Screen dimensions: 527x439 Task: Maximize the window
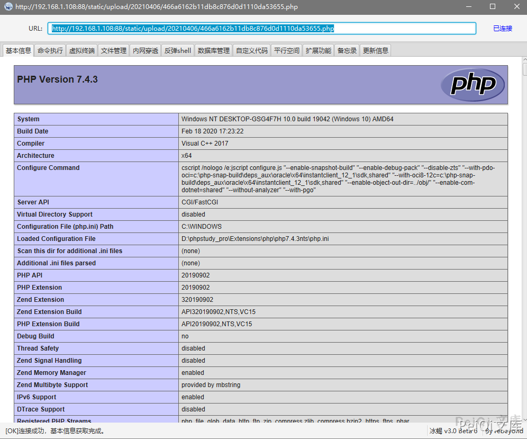pyautogui.click(x=493, y=6)
